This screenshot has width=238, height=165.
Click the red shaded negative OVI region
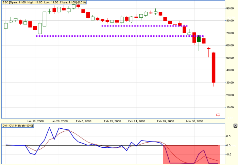coord(191,154)
